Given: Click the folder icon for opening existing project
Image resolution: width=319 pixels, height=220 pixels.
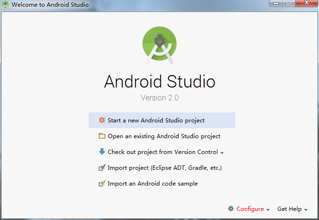Looking at the screenshot, I should (x=102, y=136).
